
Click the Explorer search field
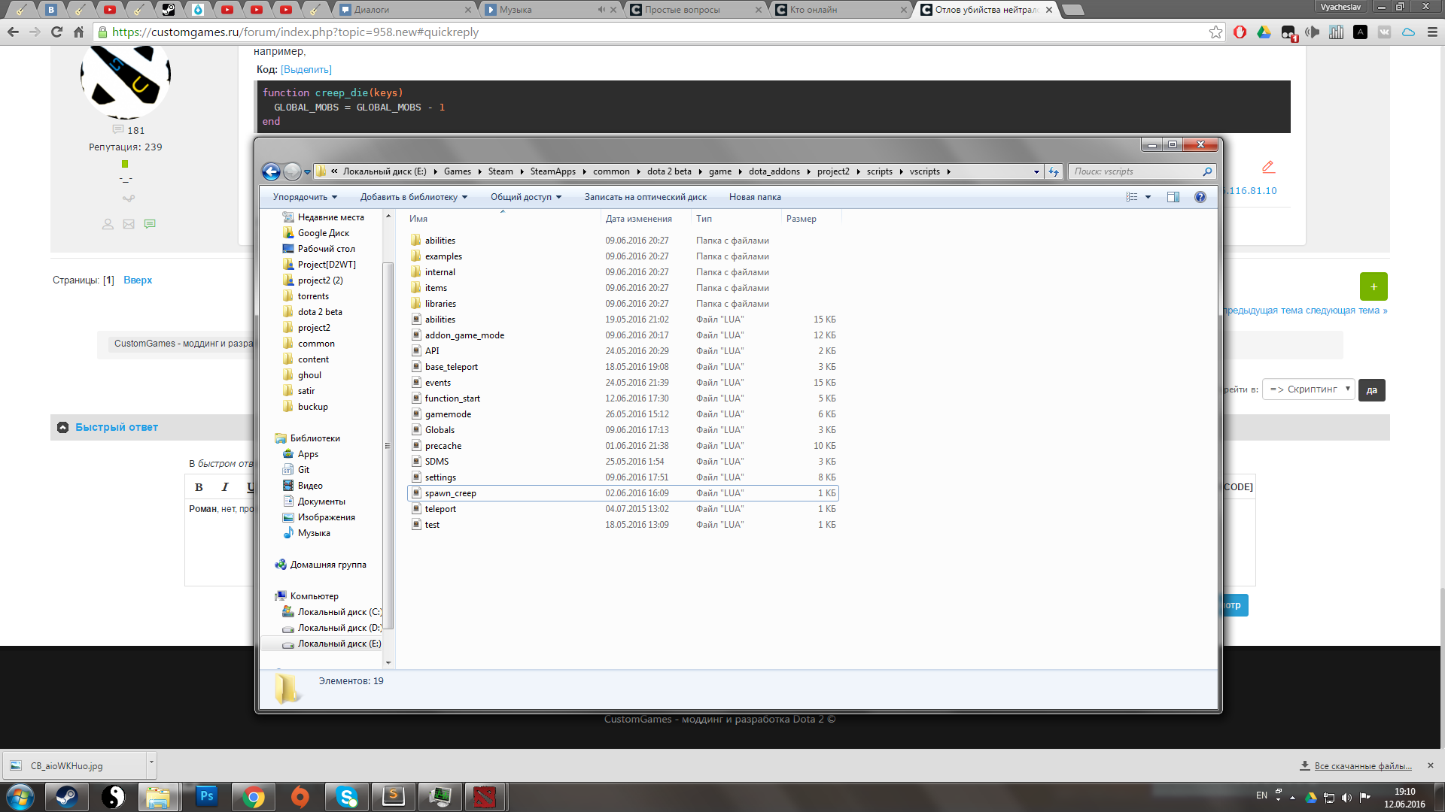point(1135,171)
